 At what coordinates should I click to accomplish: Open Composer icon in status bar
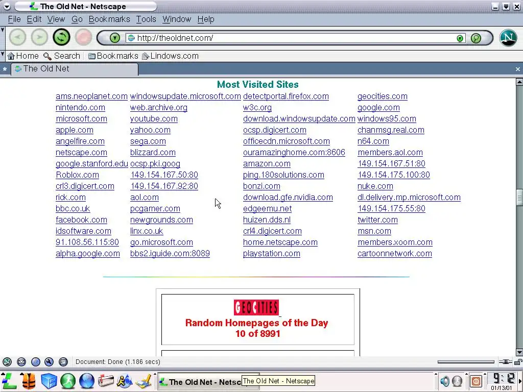coord(49,362)
